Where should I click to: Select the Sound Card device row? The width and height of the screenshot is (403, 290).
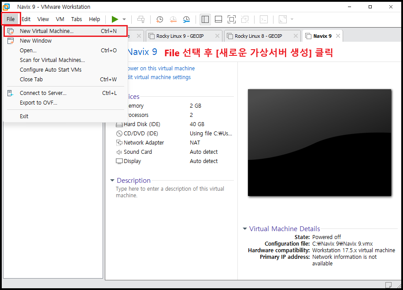174,152
